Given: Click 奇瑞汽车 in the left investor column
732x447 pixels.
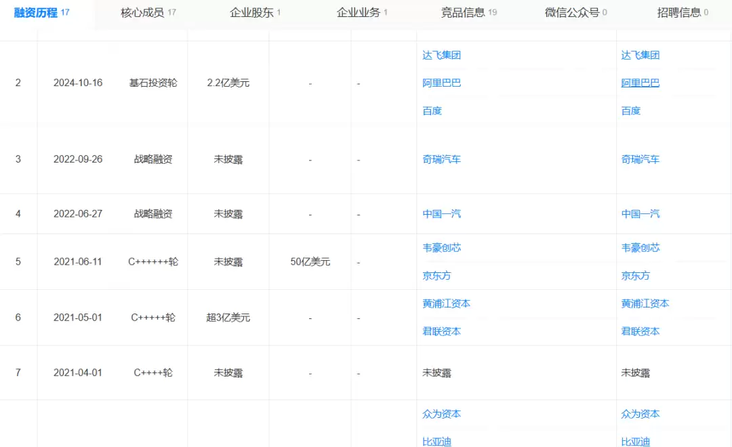Looking at the screenshot, I should [x=441, y=160].
